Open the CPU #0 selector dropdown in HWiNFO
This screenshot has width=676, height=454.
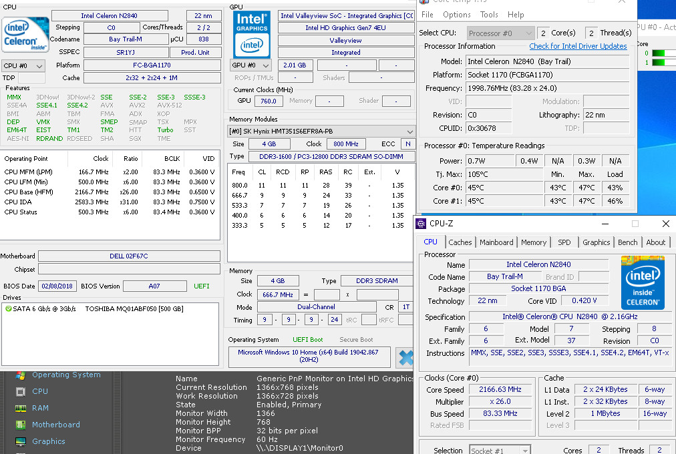click(23, 65)
